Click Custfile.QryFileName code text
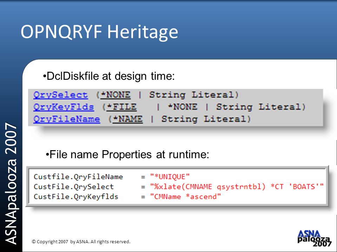 pyautogui.click(x=78, y=177)
